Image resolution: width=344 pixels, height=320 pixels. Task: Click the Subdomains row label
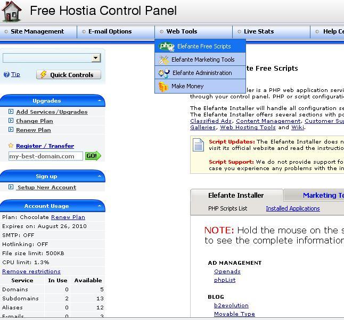pyautogui.click(x=20, y=298)
